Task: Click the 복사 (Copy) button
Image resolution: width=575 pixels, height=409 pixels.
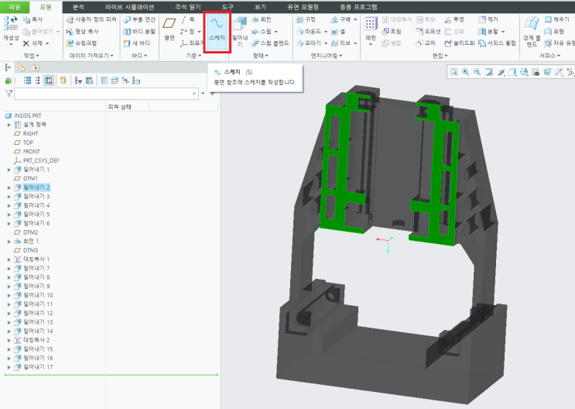Action: tap(33, 19)
